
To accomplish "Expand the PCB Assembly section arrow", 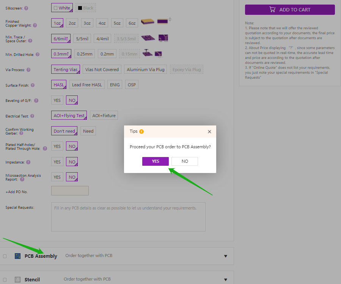I will 226,256.
